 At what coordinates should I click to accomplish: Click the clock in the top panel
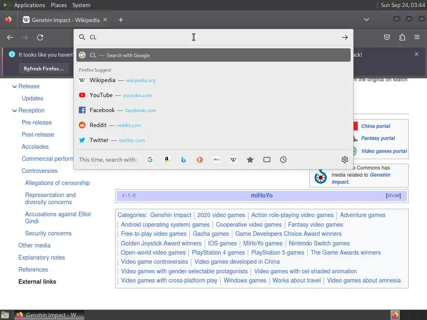click(x=403, y=5)
